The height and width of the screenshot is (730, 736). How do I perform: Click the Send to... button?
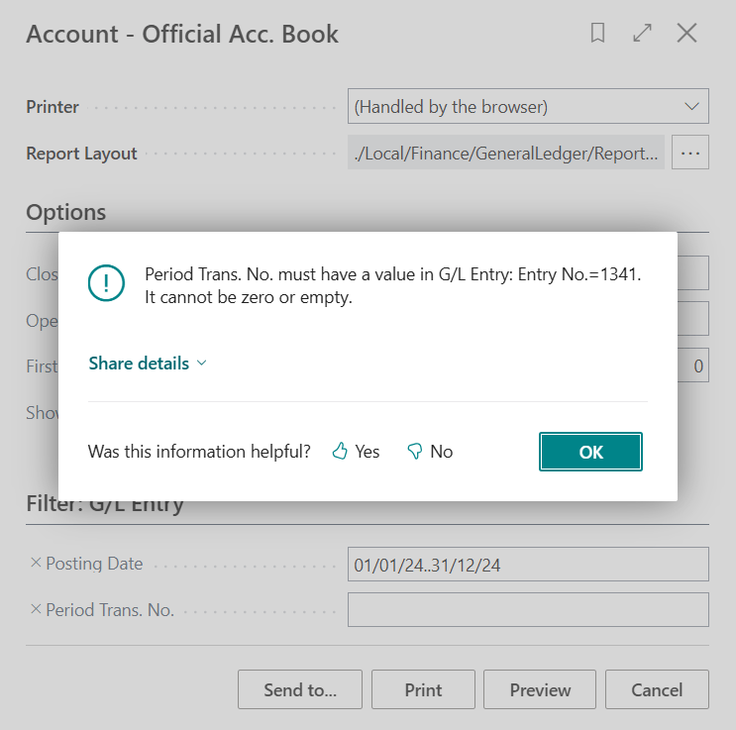click(300, 689)
